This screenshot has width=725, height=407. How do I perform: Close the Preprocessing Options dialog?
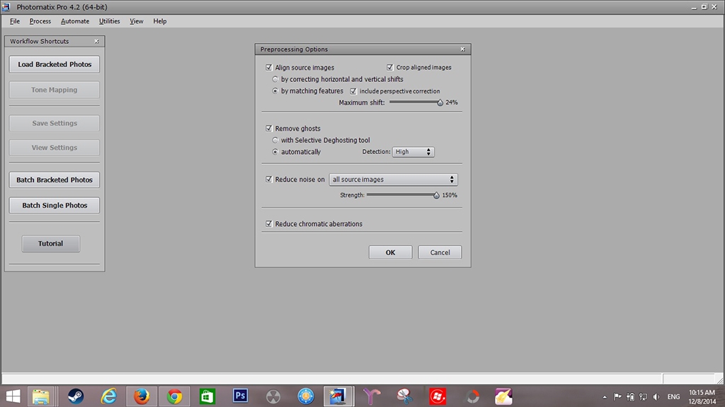(x=463, y=49)
